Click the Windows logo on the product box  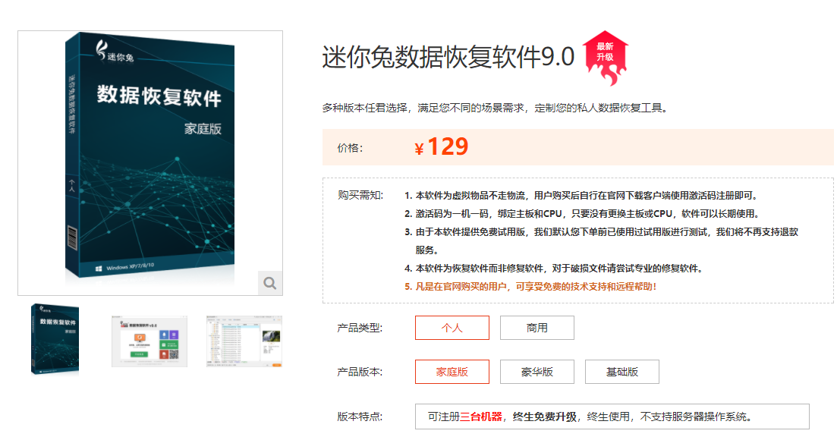coord(99,269)
